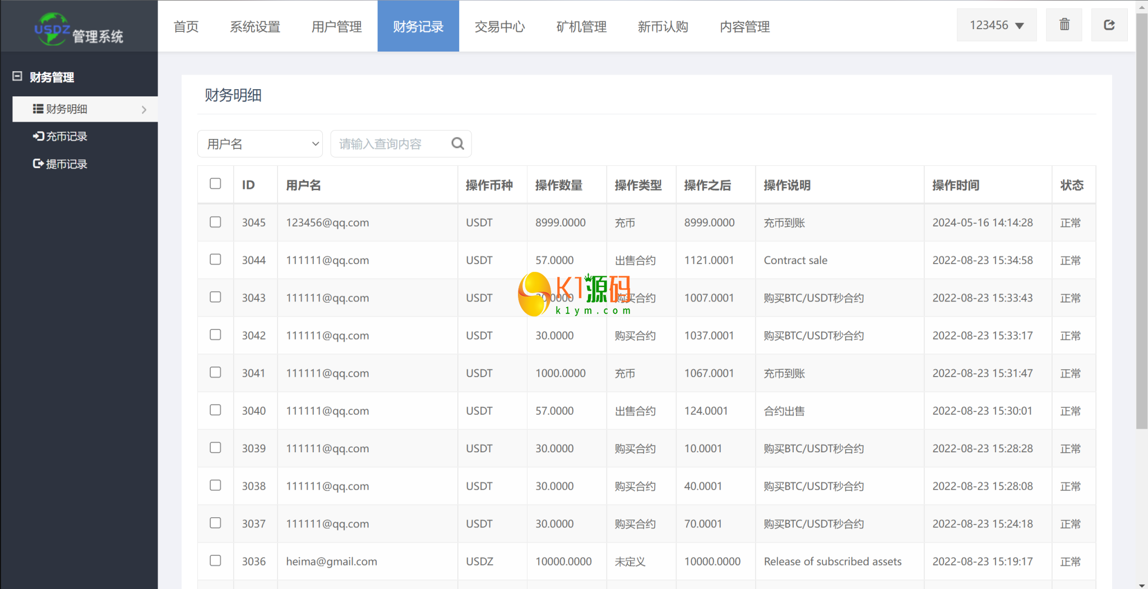The image size is (1148, 589).
Task: Check the row with ID 3045
Action: point(215,222)
